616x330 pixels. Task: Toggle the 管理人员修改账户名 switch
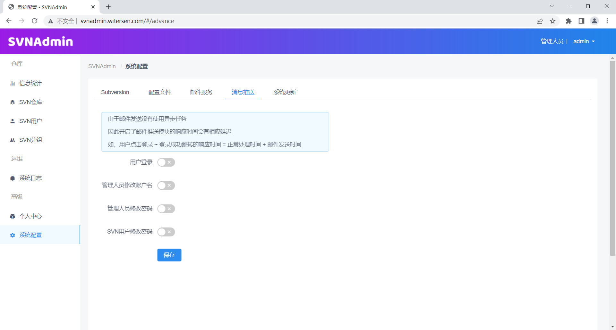[166, 186]
